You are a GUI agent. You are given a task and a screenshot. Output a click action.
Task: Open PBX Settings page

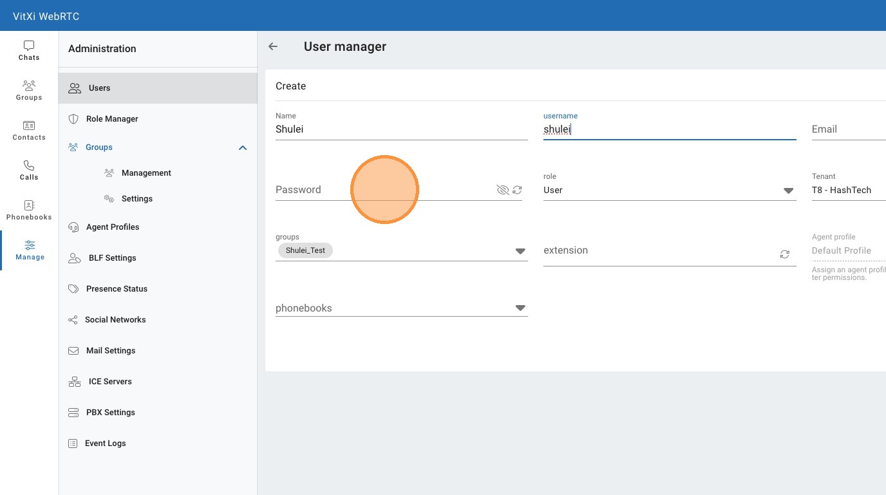(x=111, y=413)
